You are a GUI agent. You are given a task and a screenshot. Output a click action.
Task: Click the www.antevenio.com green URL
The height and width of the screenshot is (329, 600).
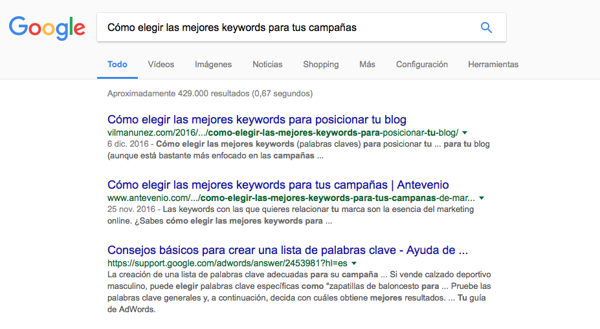291,198
